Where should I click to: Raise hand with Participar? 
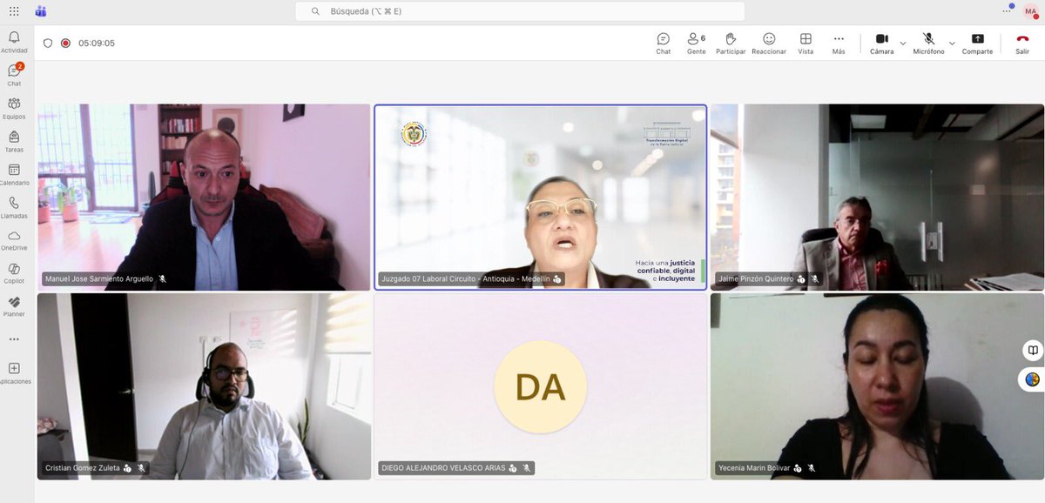(x=731, y=44)
